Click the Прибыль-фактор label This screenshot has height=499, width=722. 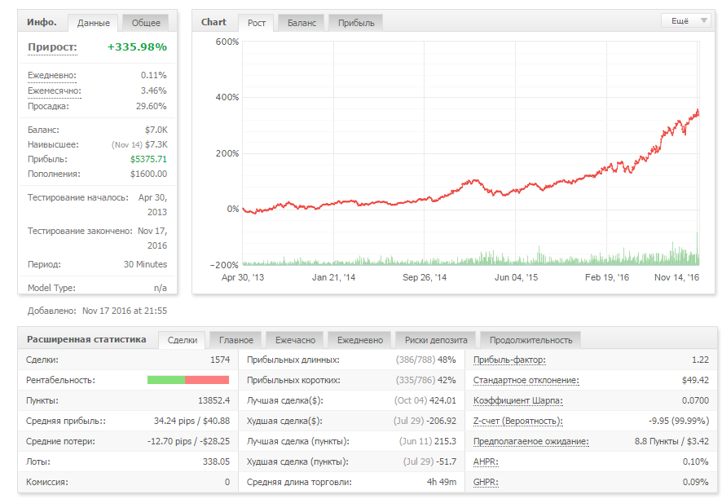(509, 360)
